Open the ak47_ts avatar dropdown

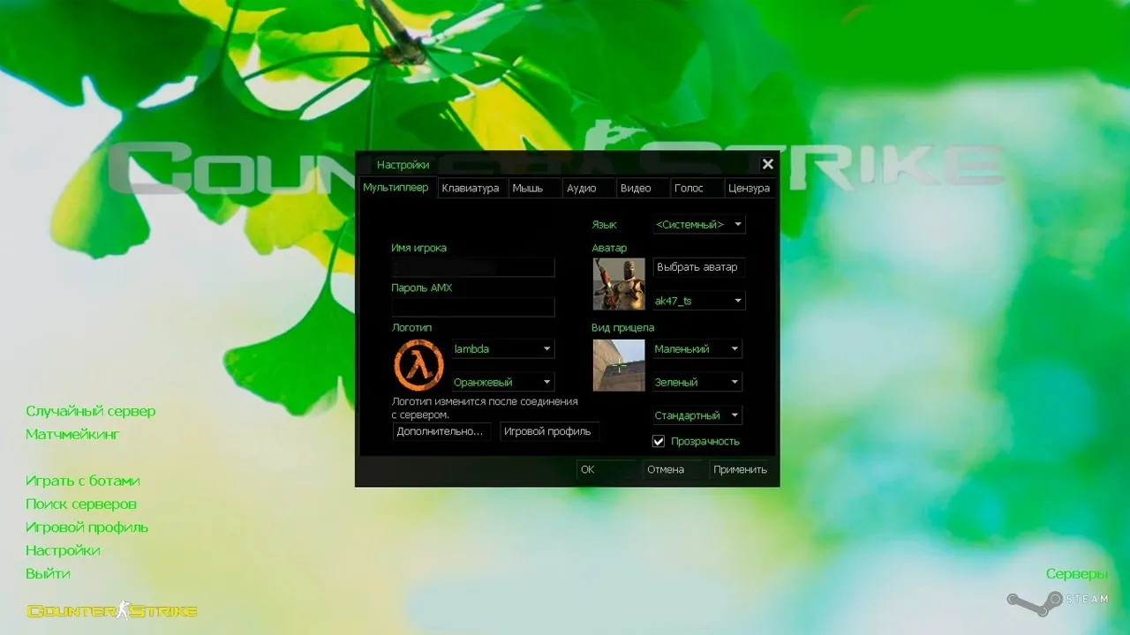tap(699, 301)
